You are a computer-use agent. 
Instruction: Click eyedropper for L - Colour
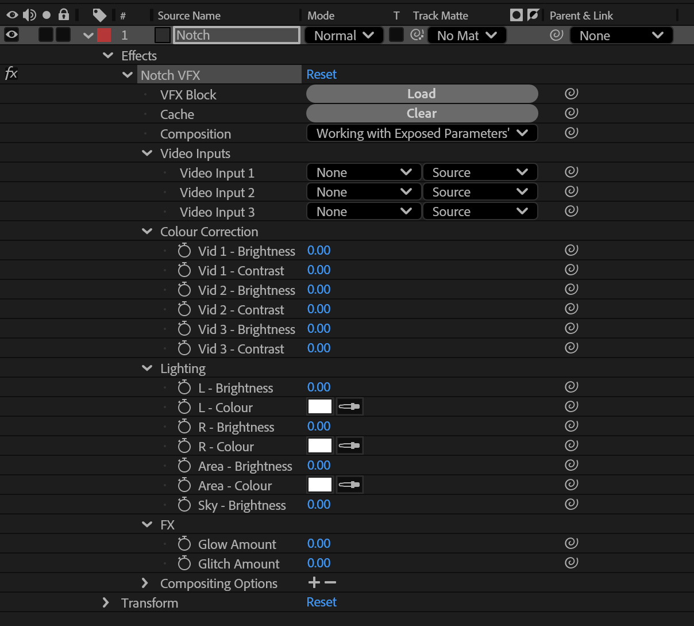click(349, 407)
